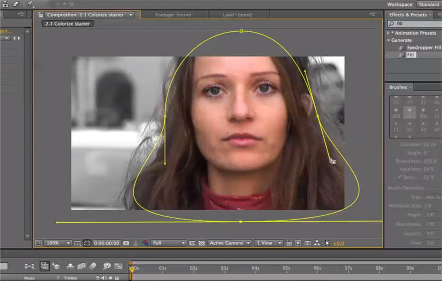Show channel and color management settings
Viewport: 442px width, 281px height.
145,243
